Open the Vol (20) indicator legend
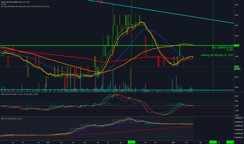The width and height of the screenshot is (244, 144). pos(3,4)
